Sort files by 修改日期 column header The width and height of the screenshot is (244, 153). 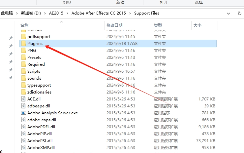114,25
